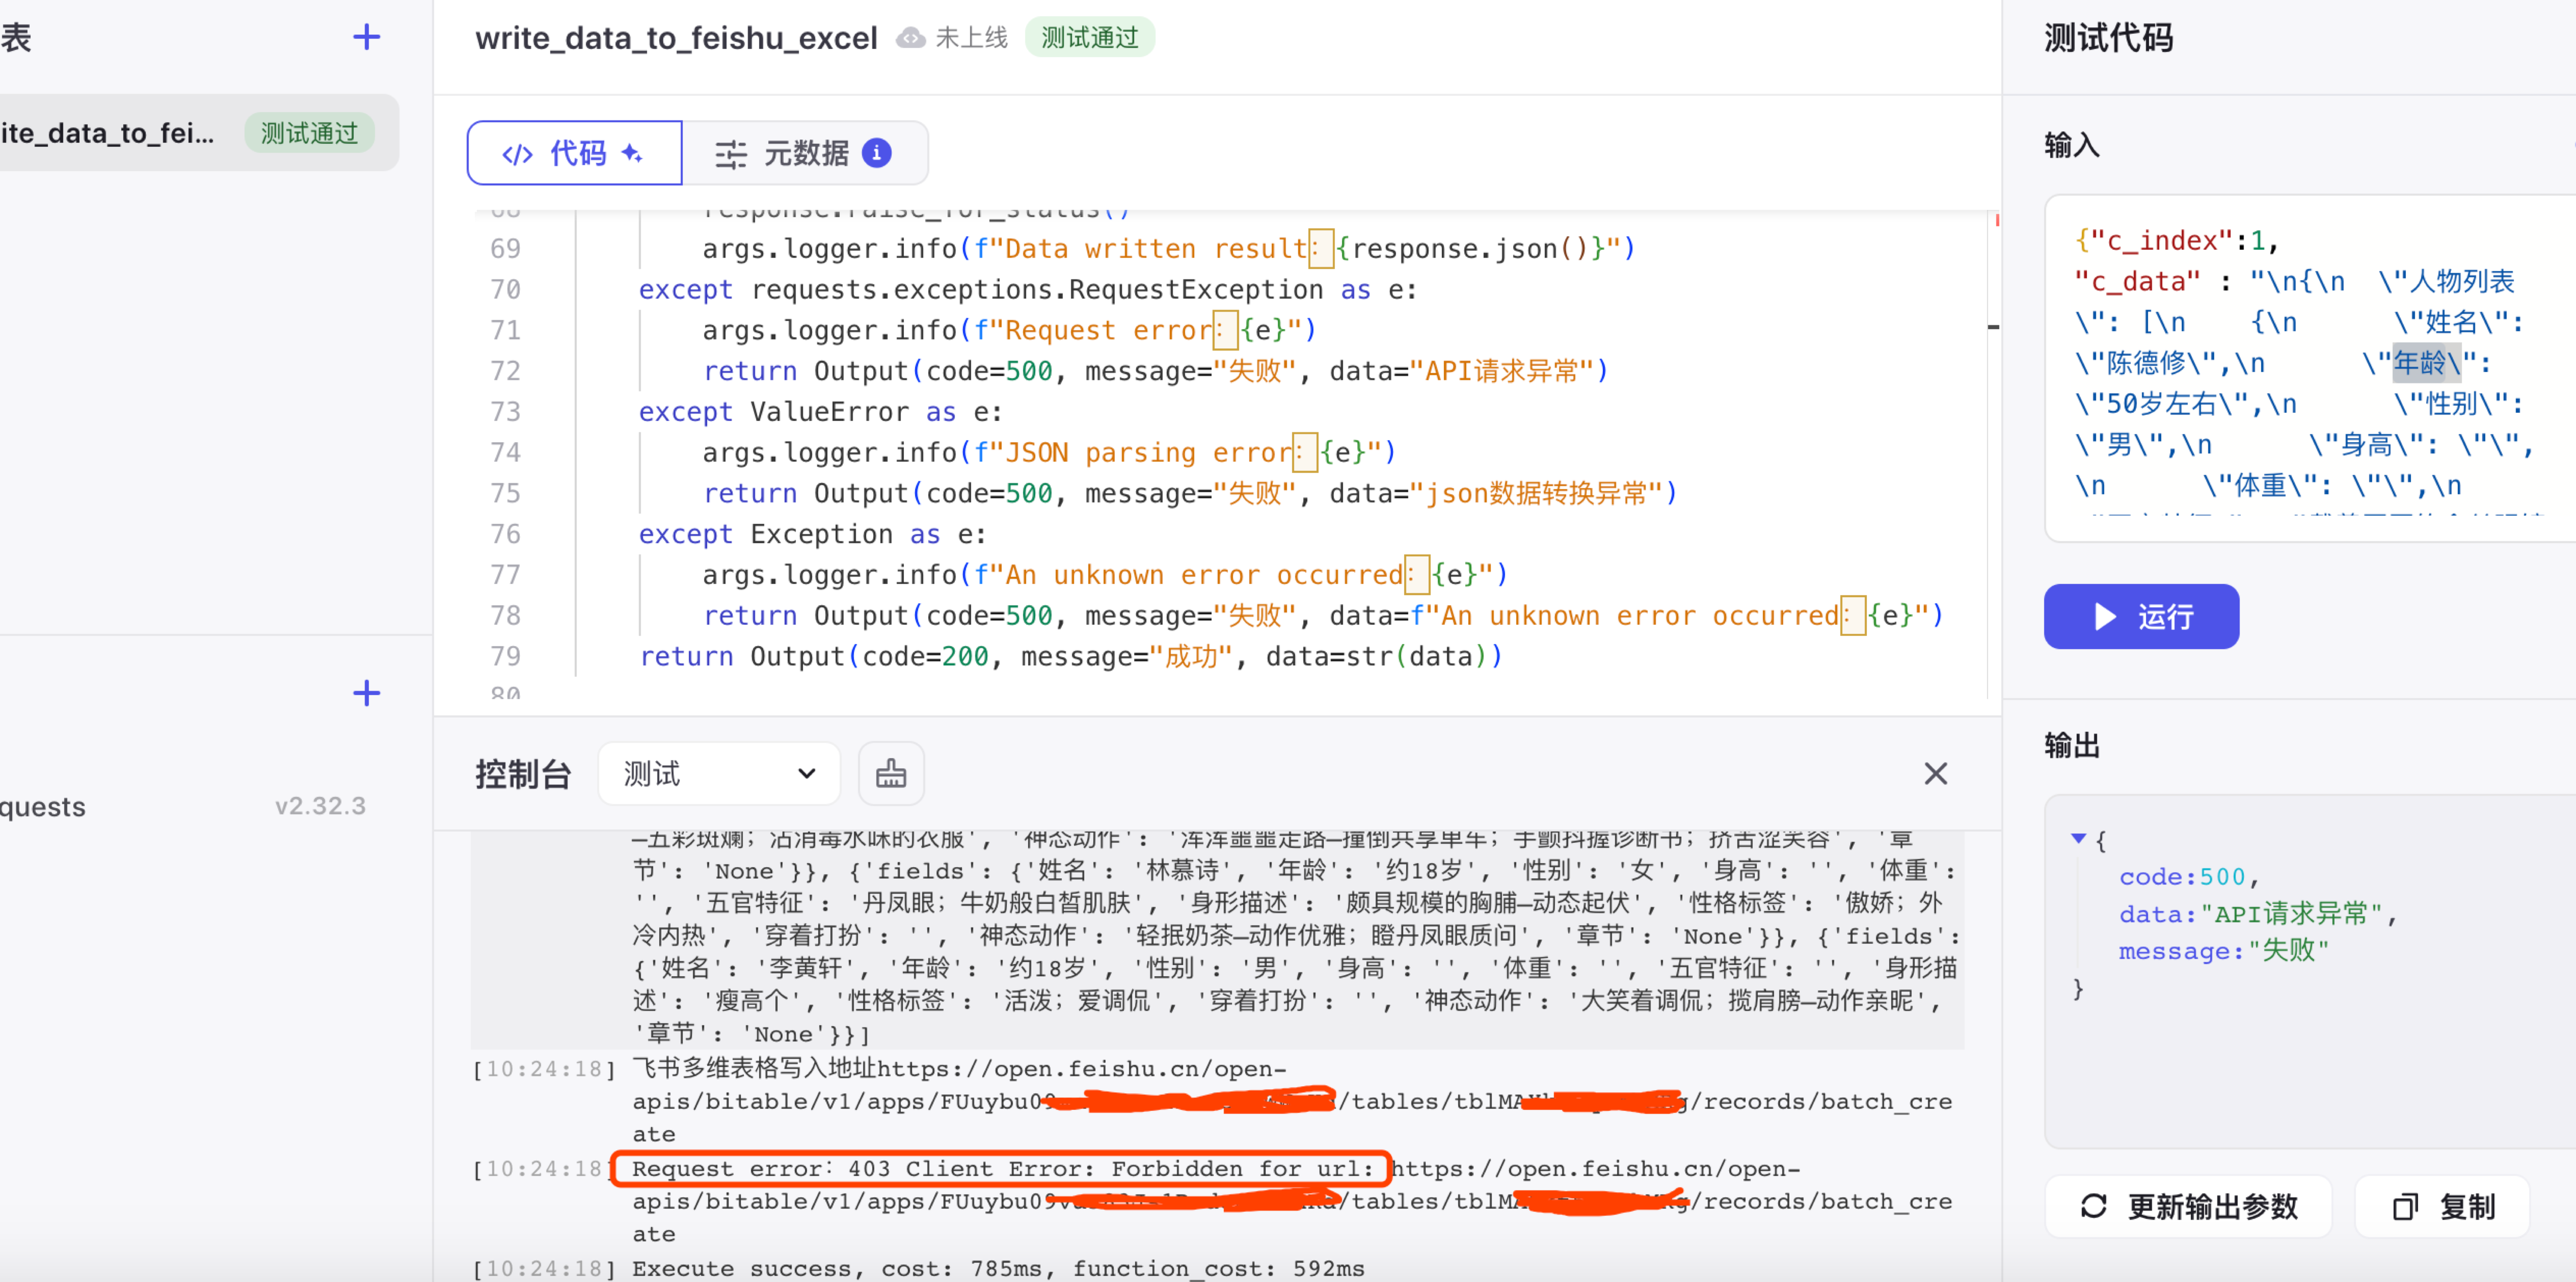Viewport: 2576px width, 1282px height.
Task: Click the copy icon in 复制 button
Action: [2405, 1207]
